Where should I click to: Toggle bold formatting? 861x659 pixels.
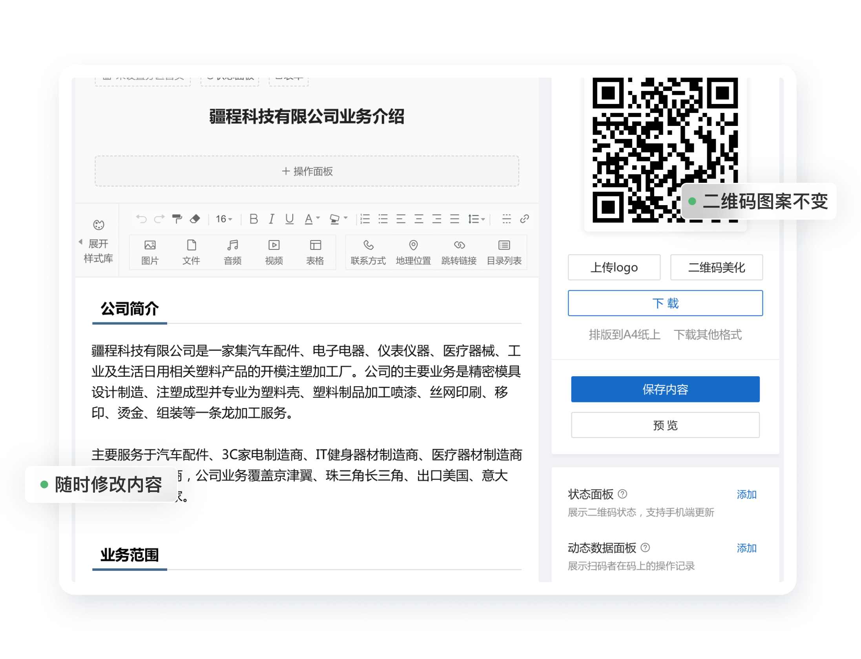point(254,219)
